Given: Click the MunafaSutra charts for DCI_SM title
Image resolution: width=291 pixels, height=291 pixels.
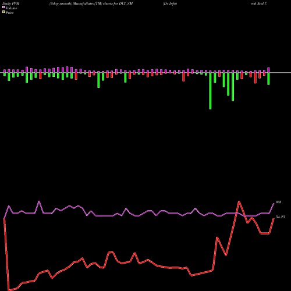Looking at the screenshot, I should (91, 3).
